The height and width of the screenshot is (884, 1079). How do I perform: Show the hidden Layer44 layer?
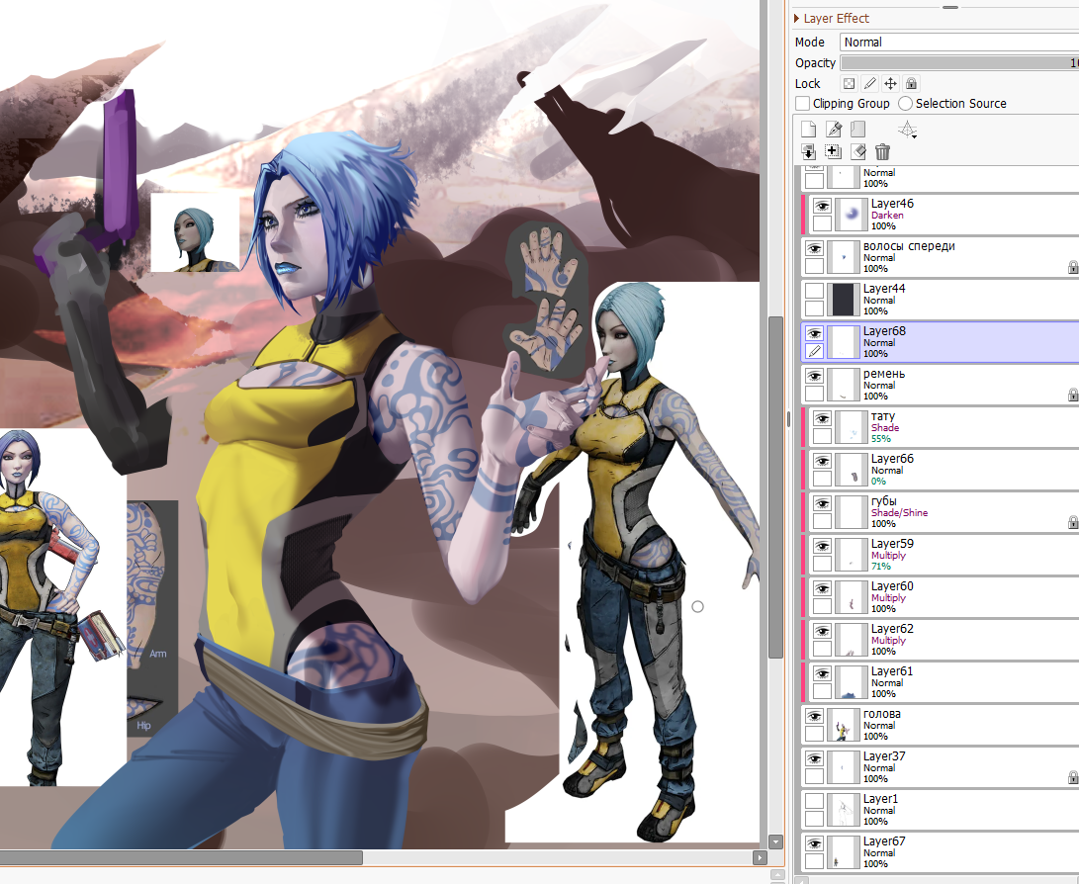(x=814, y=291)
